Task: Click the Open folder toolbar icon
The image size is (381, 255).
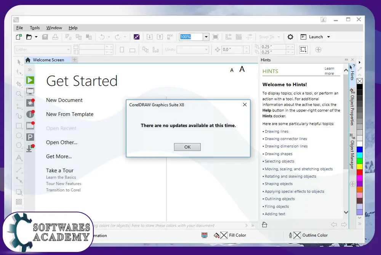Action: (29, 37)
